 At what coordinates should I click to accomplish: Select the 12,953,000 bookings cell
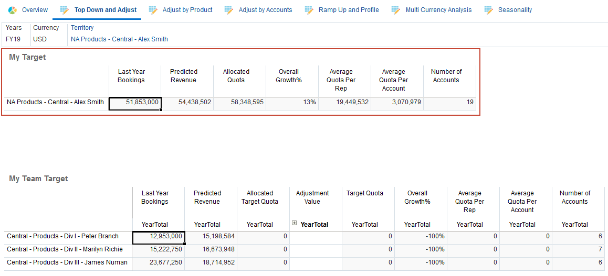pos(159,237)
